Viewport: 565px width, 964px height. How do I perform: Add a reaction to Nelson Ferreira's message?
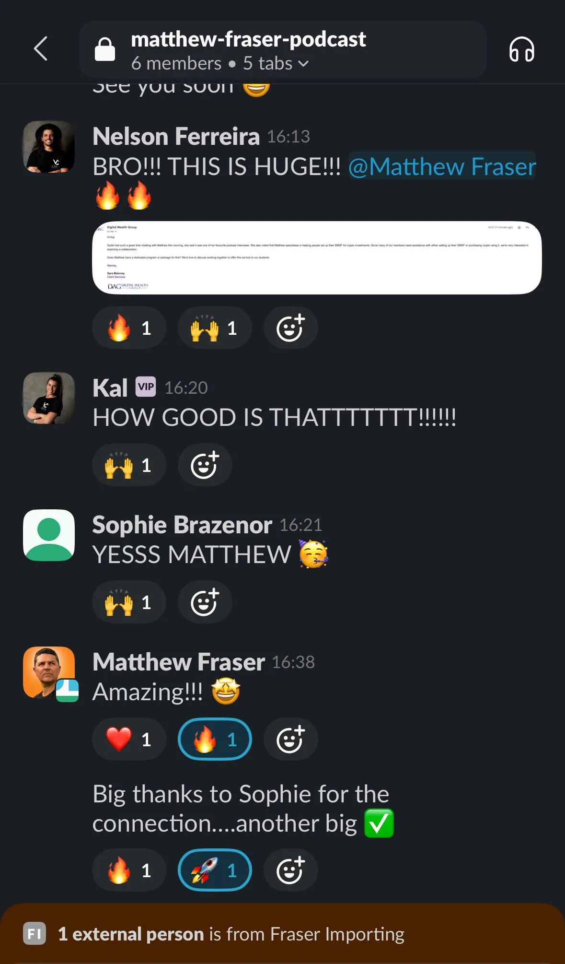tap(290, 328)
